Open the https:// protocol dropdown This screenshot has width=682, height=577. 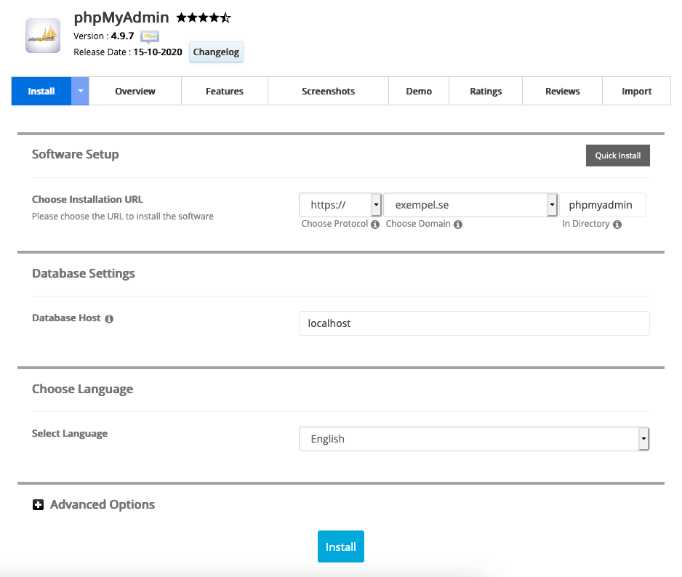click(x=376, y=205)
